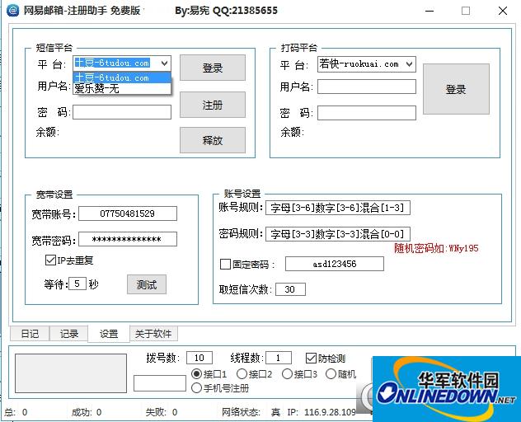
Task: Click the app icon in title bar
Action: point(13,10)
